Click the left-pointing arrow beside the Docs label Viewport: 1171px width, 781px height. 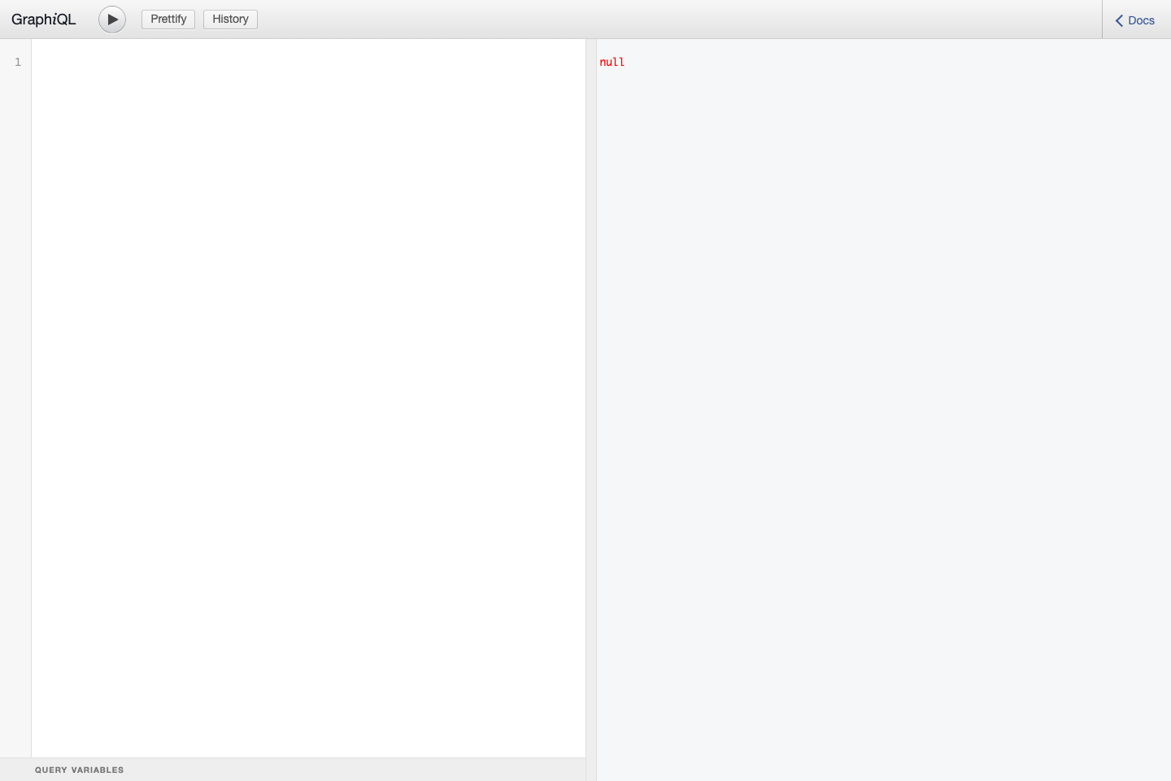coord(1118,20)
